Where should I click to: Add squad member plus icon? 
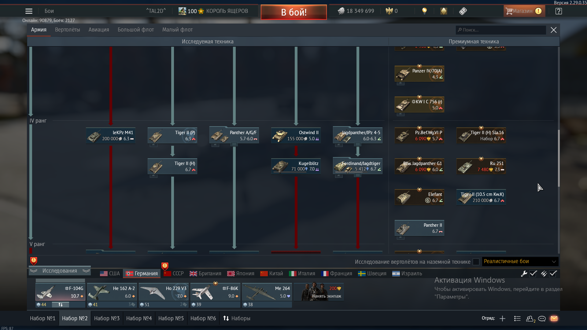(502, 319)
